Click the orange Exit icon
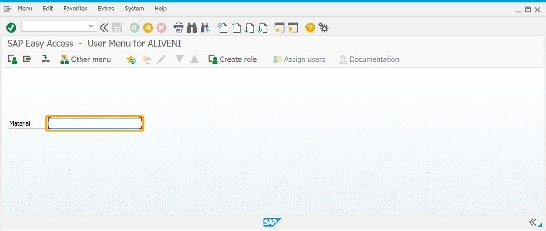 click(x=148, y=28)
